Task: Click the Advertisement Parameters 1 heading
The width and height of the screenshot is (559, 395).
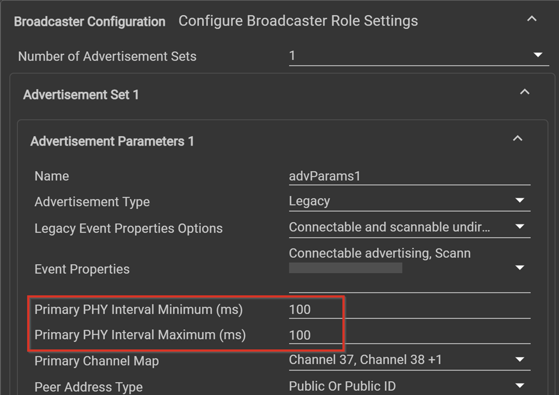Action: 112,141
